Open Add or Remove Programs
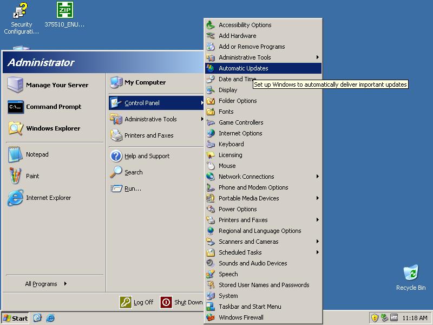This screenshot has width=433, height=325. tap(251, 47)
